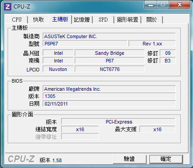This screenshot has height=168, width=193.
Task: Click the BIOS group heading
Action: 17,81
